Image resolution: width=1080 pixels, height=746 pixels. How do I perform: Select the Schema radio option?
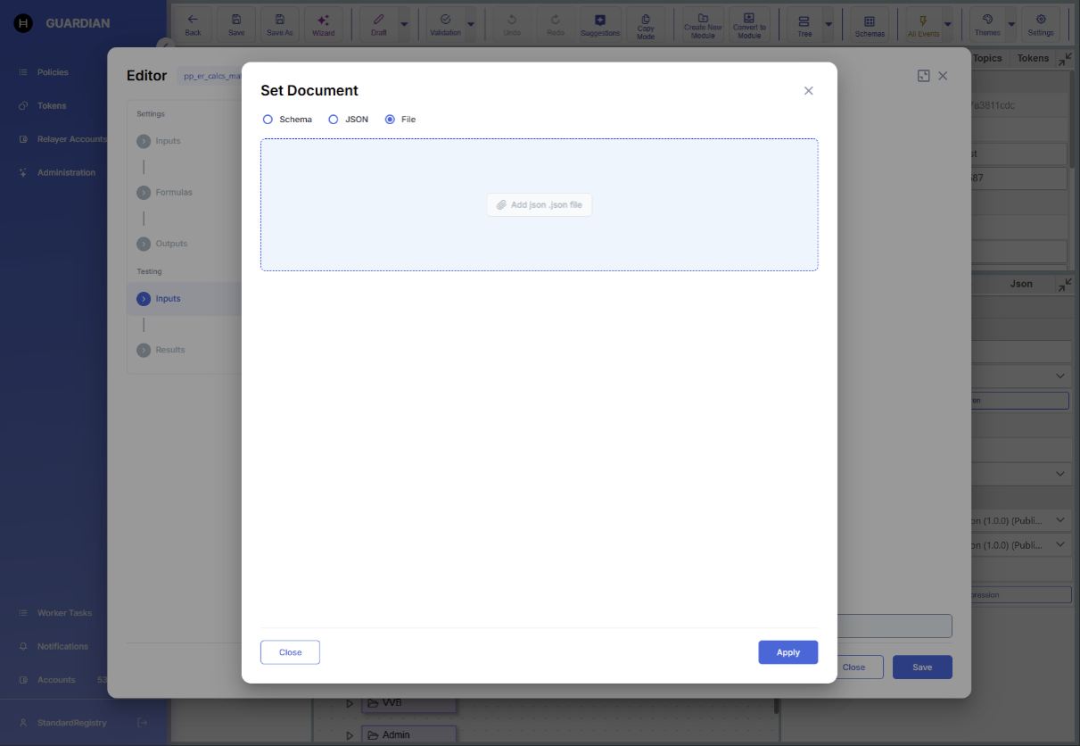coord(268,120)
